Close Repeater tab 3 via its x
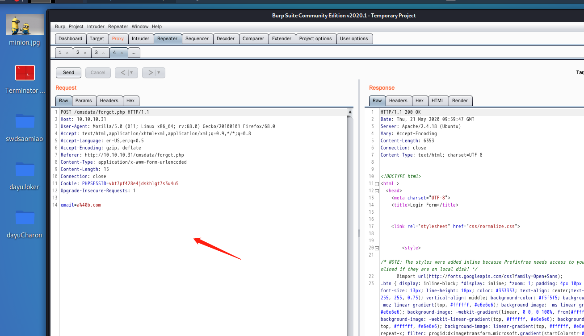The width and height of the screenshot is (584, 336). coord(103,53)
